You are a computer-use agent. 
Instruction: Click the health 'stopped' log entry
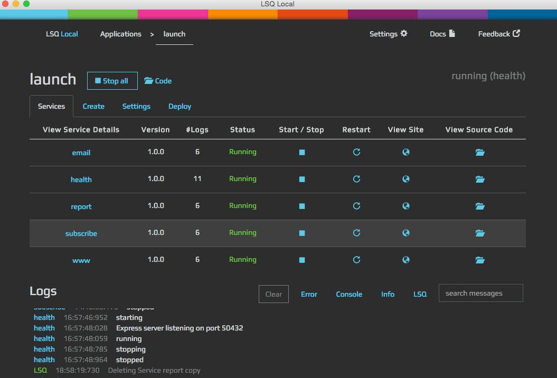coord(130,360)
